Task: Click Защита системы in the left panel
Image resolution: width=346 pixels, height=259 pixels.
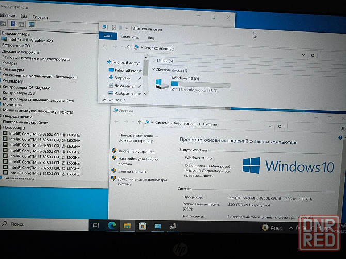Action: pos(131,171)
